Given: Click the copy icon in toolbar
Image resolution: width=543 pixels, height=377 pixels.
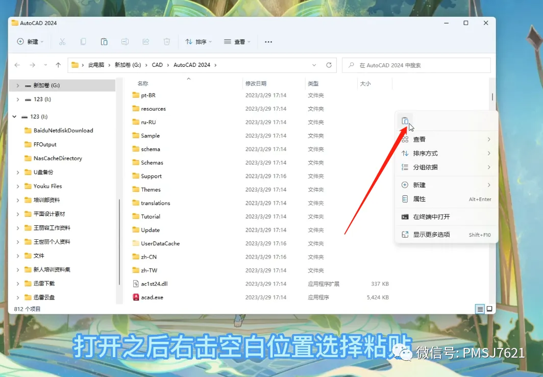Looking at the screenshot, I should coord(83,42).
